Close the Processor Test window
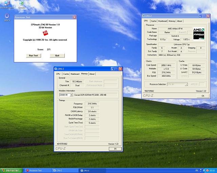This screenshot has height=173, width=217. coord(75,17)
